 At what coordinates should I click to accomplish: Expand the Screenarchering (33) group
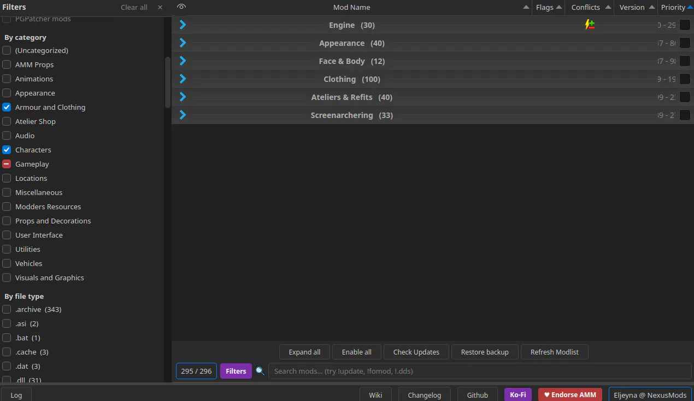point(183,115)
